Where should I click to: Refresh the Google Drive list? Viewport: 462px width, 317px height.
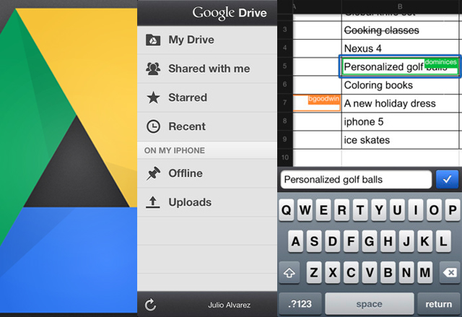point(150,305)
